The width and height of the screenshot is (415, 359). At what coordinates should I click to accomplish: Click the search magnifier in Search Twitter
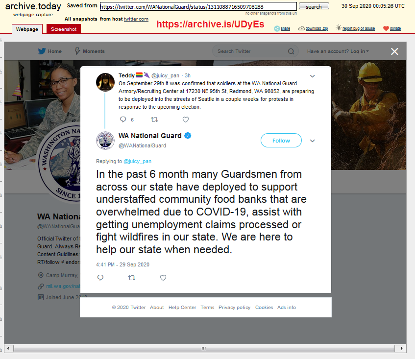[291, 51]
